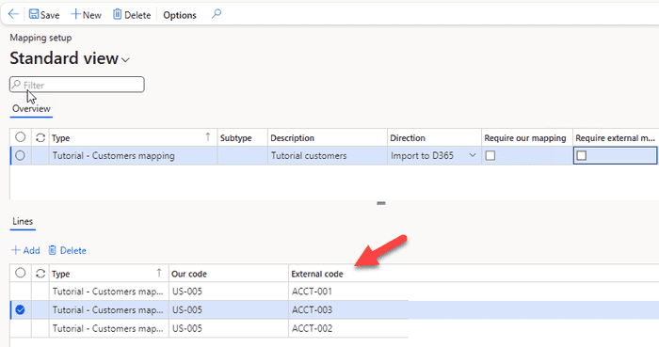Expand the Standard view dropdown
This screenshot has height=347, width=659.
coord(125,60)
